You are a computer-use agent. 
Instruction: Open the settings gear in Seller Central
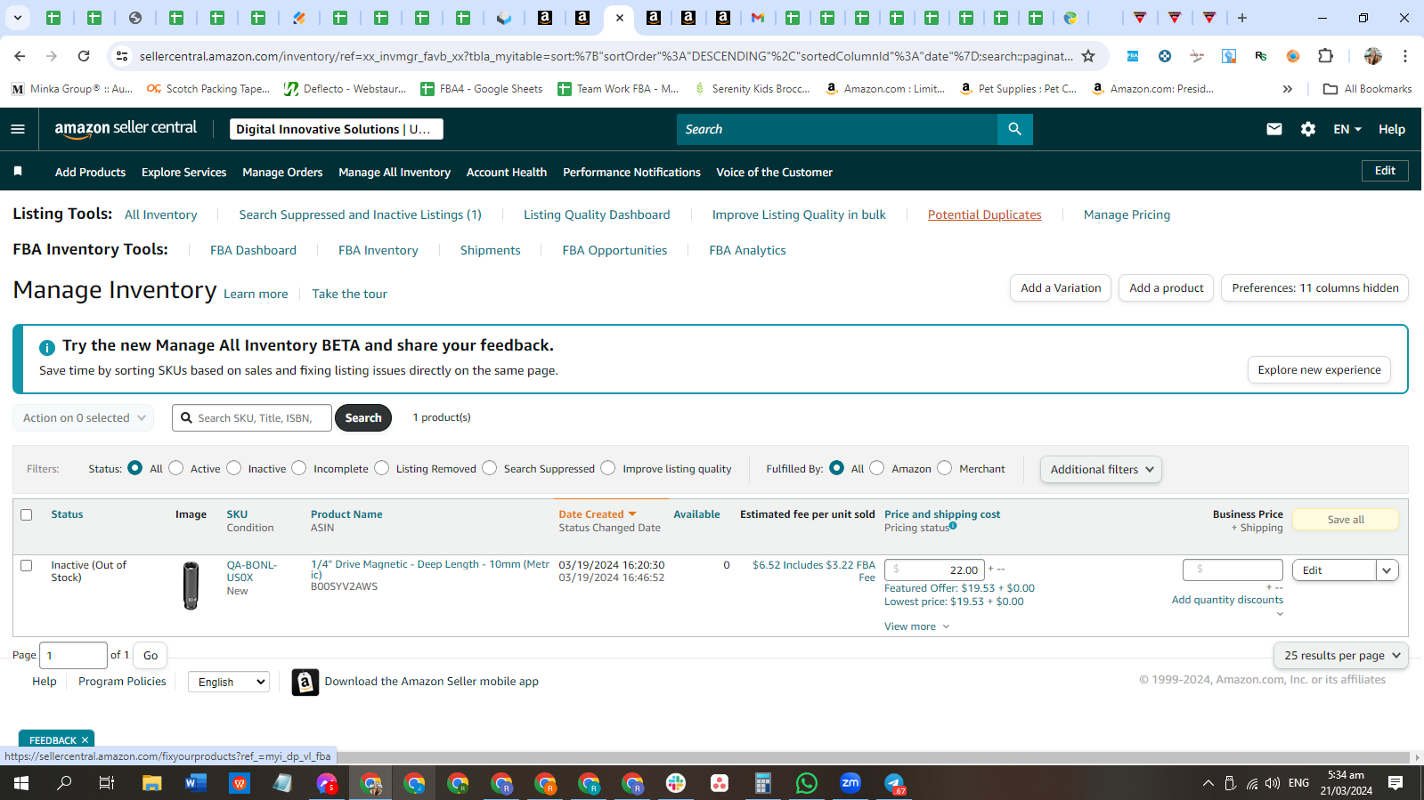coord(1308,129)
